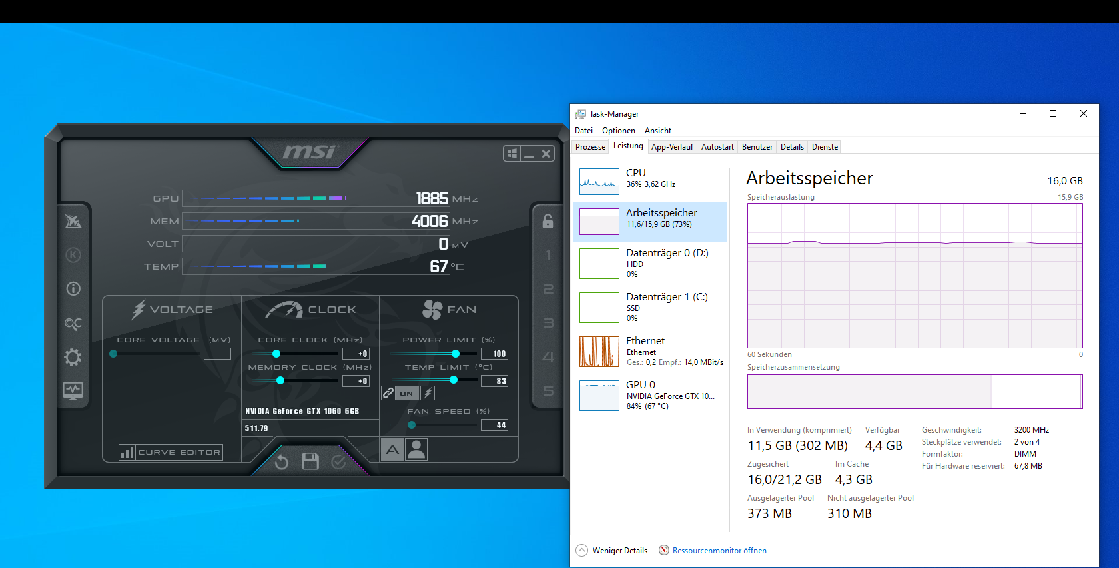Switch to the Prozesse tab

tap(591, 147)
